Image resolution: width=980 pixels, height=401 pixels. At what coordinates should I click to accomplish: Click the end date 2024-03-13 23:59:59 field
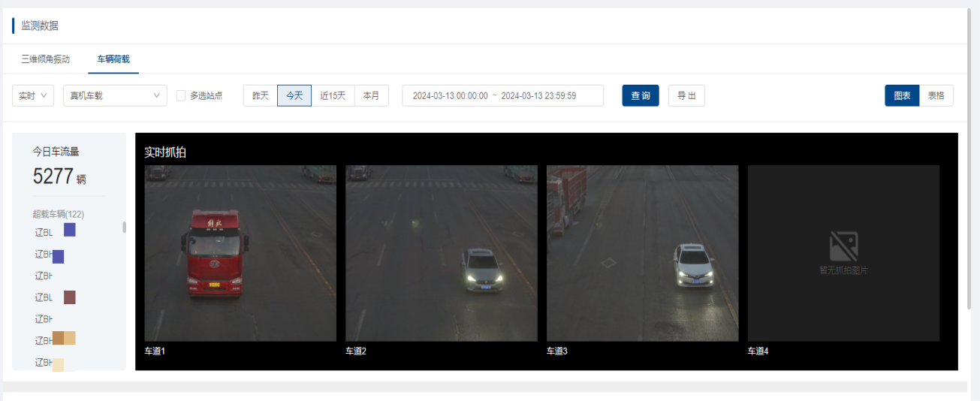538,96
